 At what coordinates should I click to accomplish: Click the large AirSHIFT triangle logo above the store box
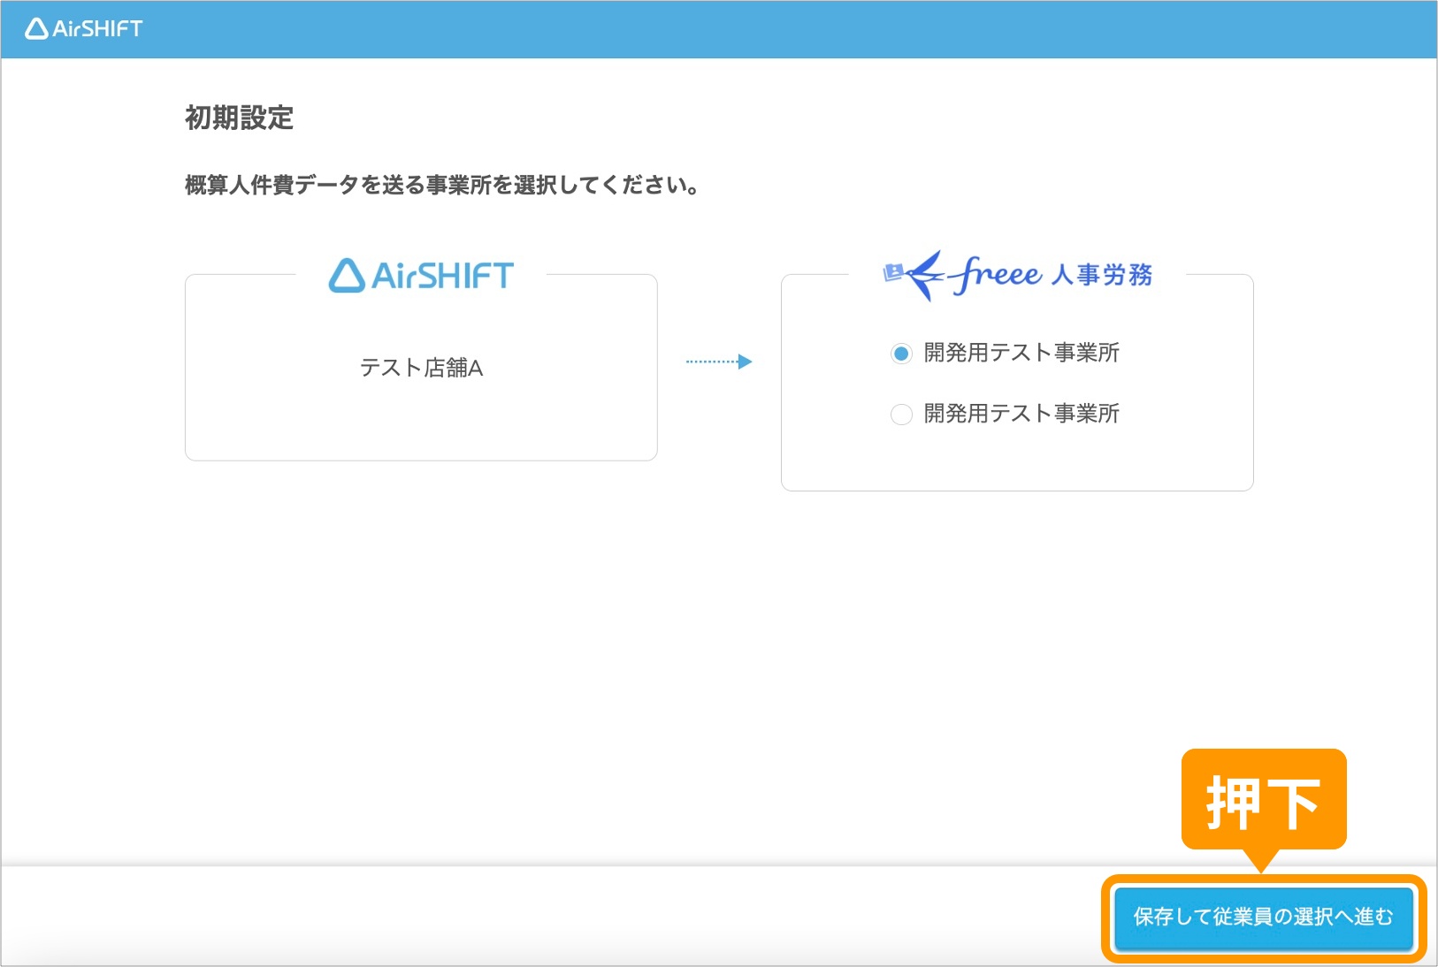(347, 276)
